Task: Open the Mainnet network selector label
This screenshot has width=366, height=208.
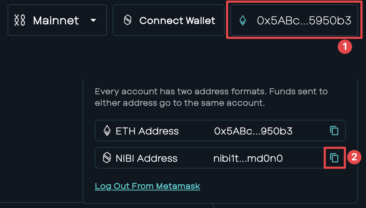Action: 56,20
